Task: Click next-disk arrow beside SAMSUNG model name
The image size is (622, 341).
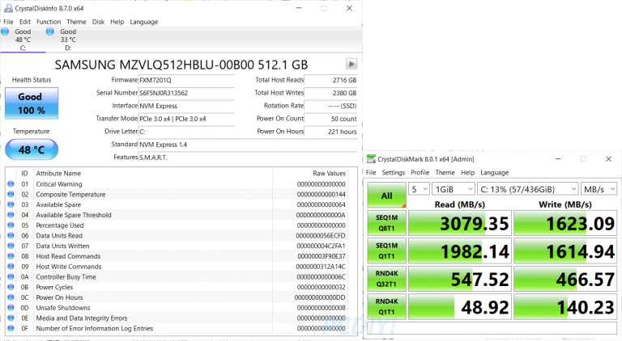Action: (351, 64)
